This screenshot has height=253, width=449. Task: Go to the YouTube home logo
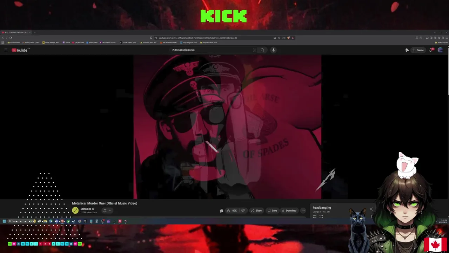tap(19, 50)
